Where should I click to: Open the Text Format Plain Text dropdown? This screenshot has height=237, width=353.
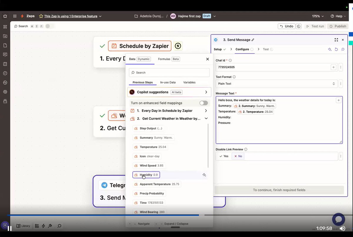[x=277, y=84]
